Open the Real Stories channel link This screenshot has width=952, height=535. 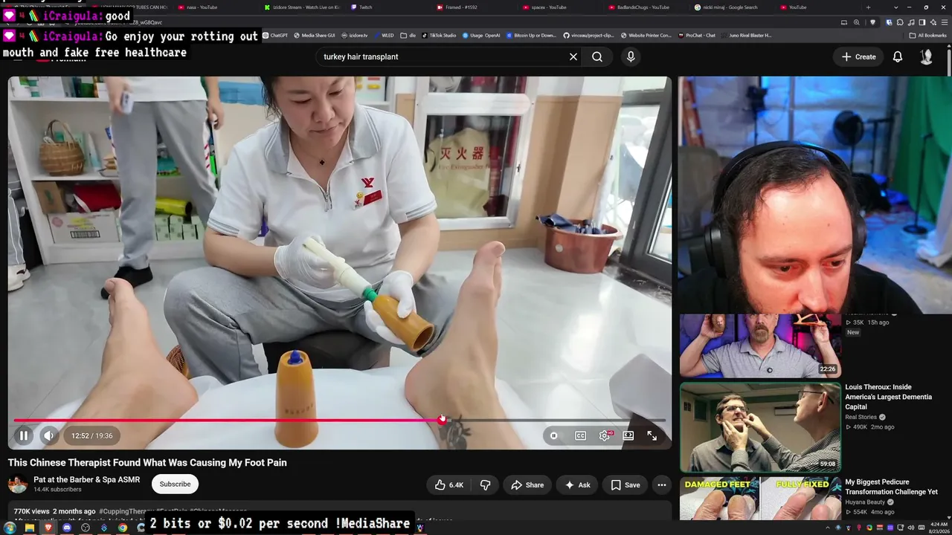click(861, 418)
